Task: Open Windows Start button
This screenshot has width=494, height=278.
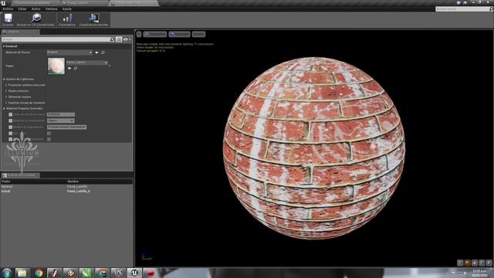Action: coord(7,273)
